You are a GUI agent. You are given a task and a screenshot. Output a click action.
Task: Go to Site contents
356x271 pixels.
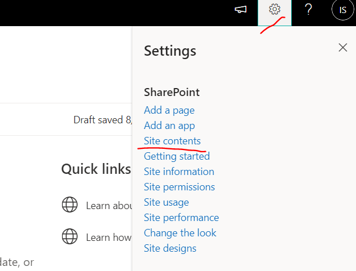[x=172, y=141]
